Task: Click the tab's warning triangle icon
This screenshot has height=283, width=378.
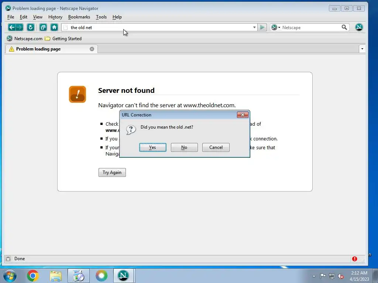Action: (x=11, y=49)
